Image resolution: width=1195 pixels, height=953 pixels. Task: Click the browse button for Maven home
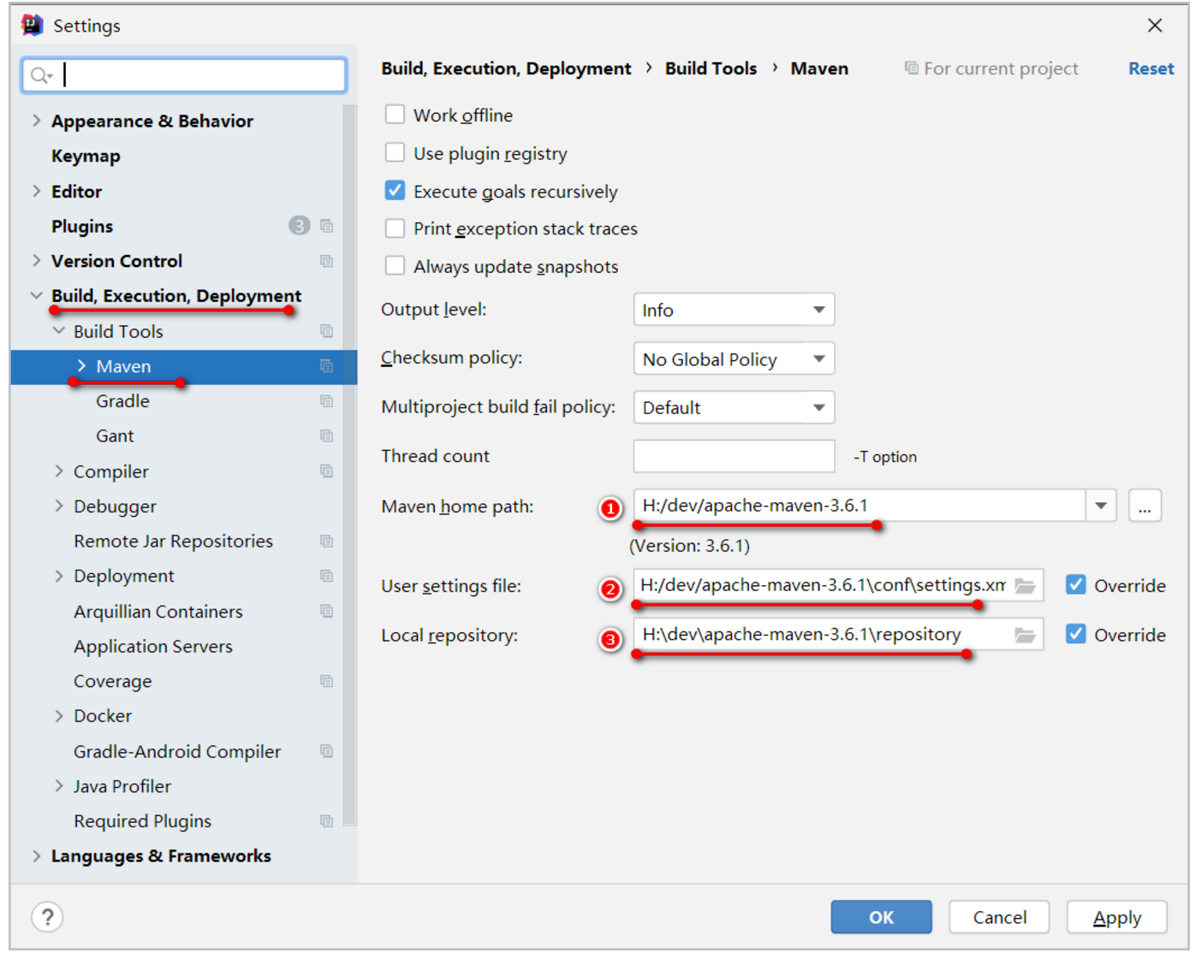pos(1144,506)
